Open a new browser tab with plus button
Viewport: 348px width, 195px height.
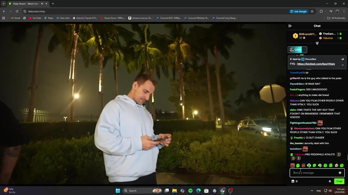(53, 4)
